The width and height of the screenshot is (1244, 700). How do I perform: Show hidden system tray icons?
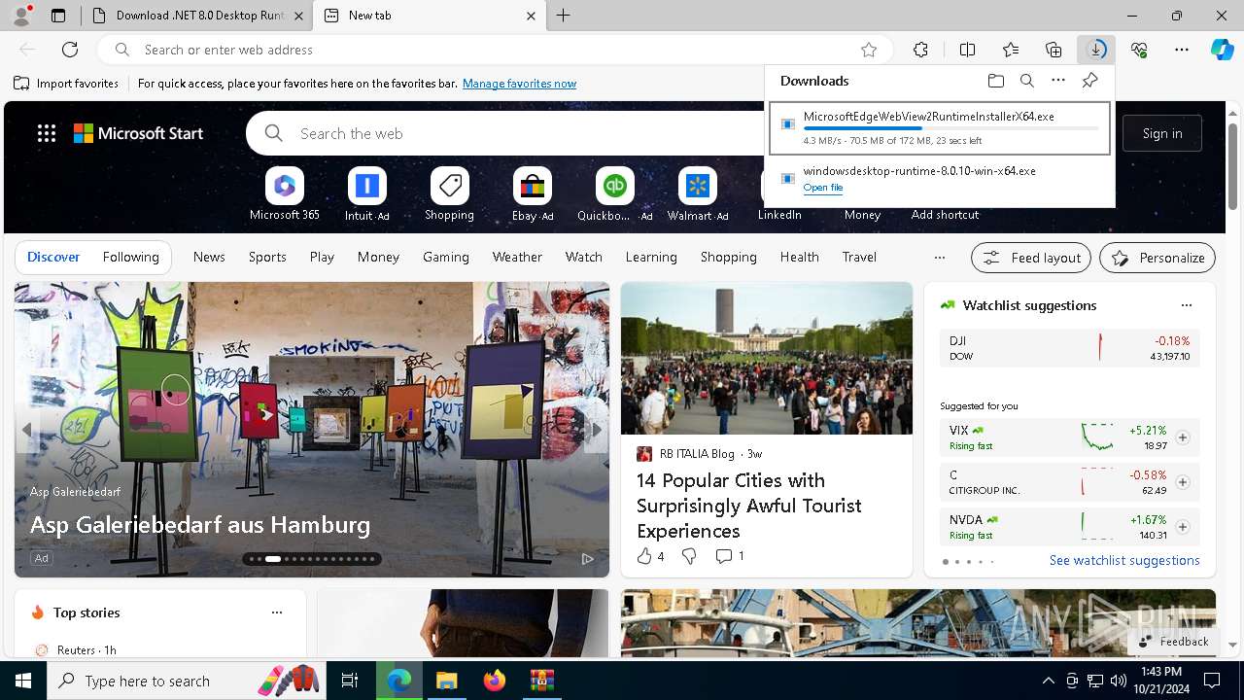click(x=1048, y=681)
